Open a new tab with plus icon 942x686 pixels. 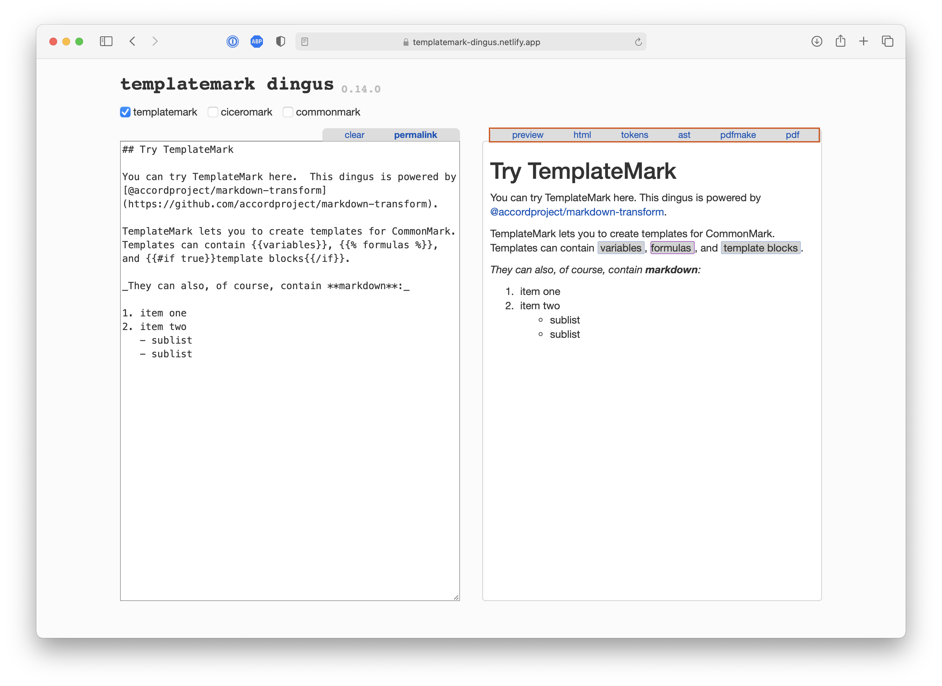click(x=863, y=41)
